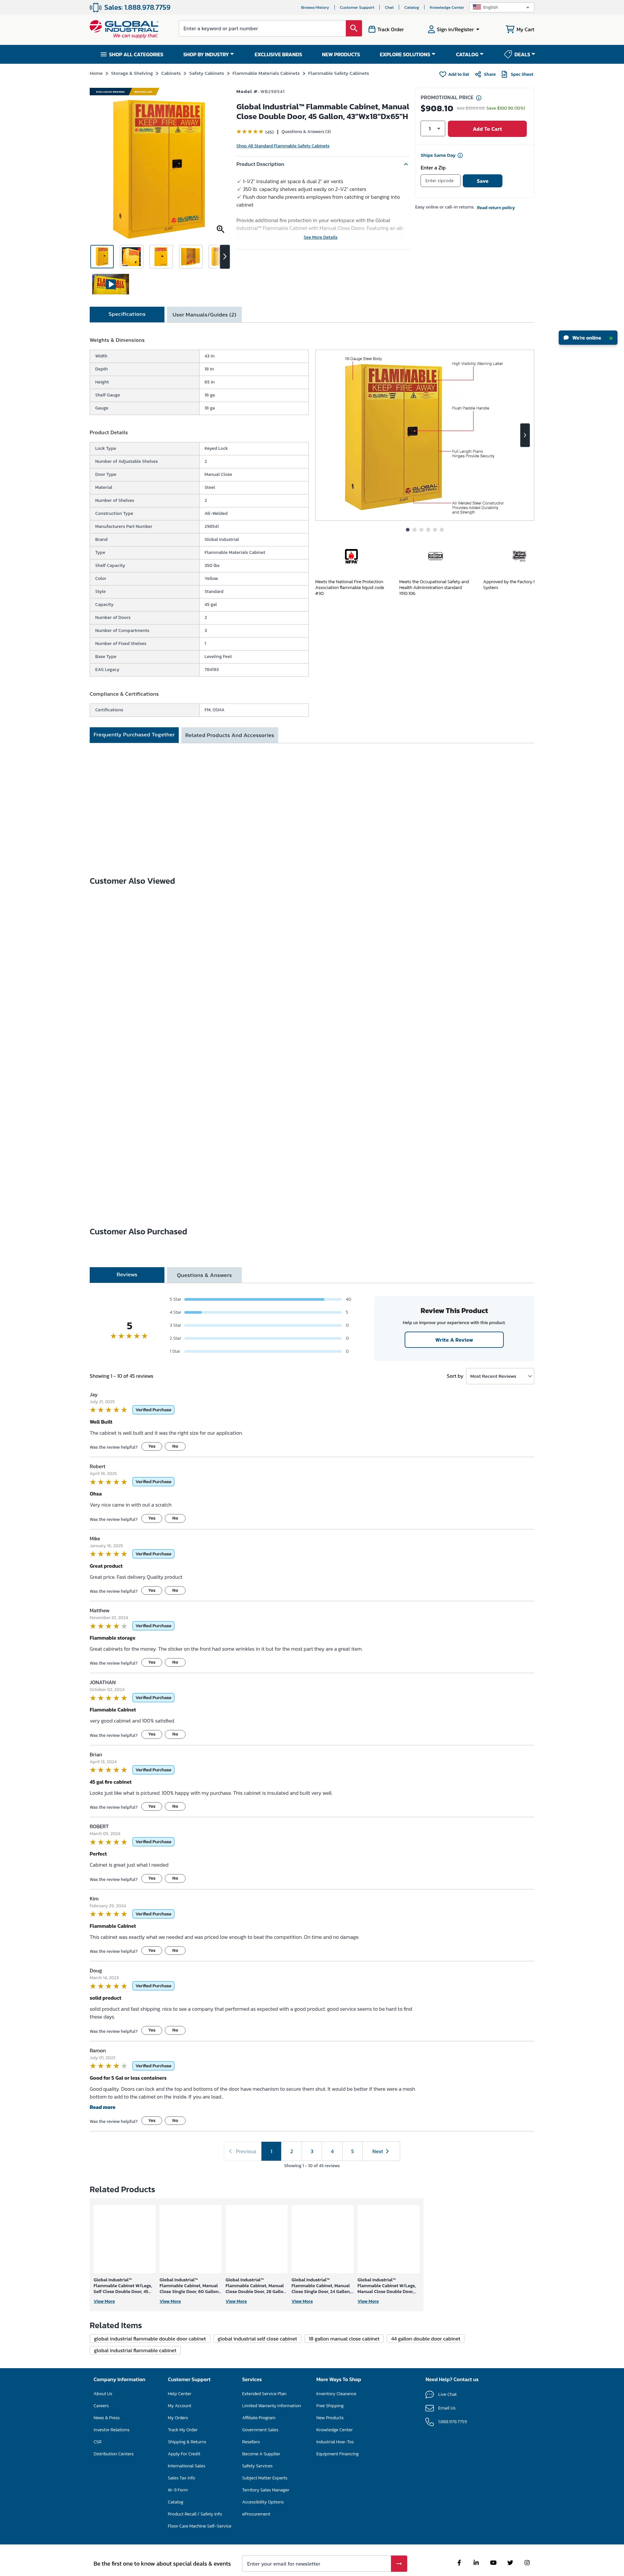This screenshot has height=2576, width=624.
Task: Click the footer phone number icon
Action: pos(430,2422)
